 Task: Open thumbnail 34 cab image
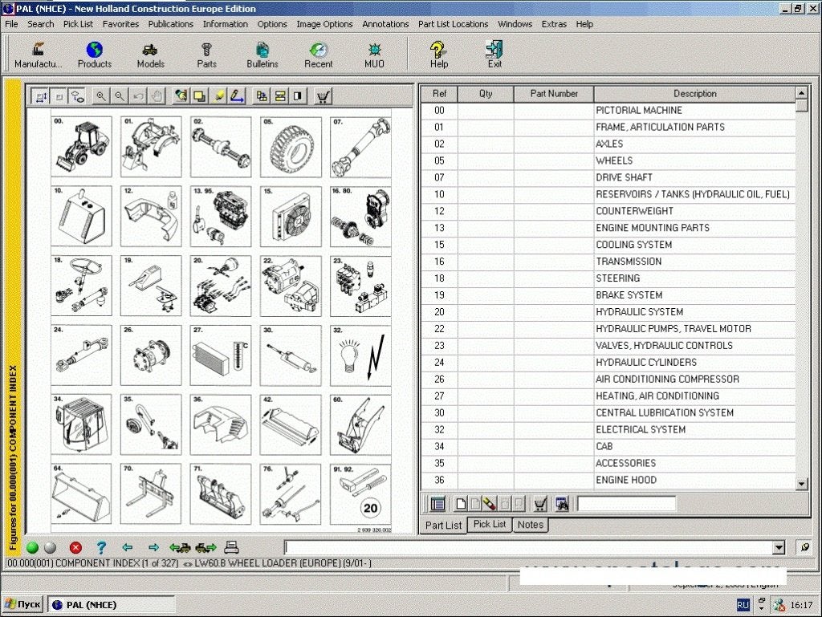(x=81, y=424)
